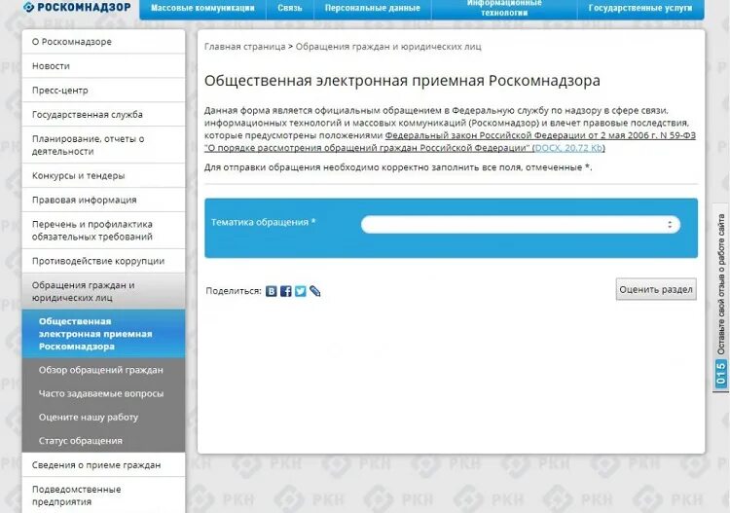Open Обзор обращений граждан submenu
The width and height of the screenshot is (730, 513).
tap(103, 370)
